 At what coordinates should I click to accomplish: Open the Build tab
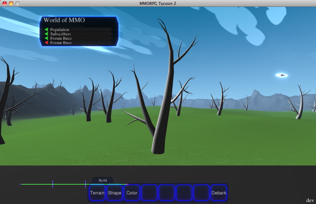[103, 180]
